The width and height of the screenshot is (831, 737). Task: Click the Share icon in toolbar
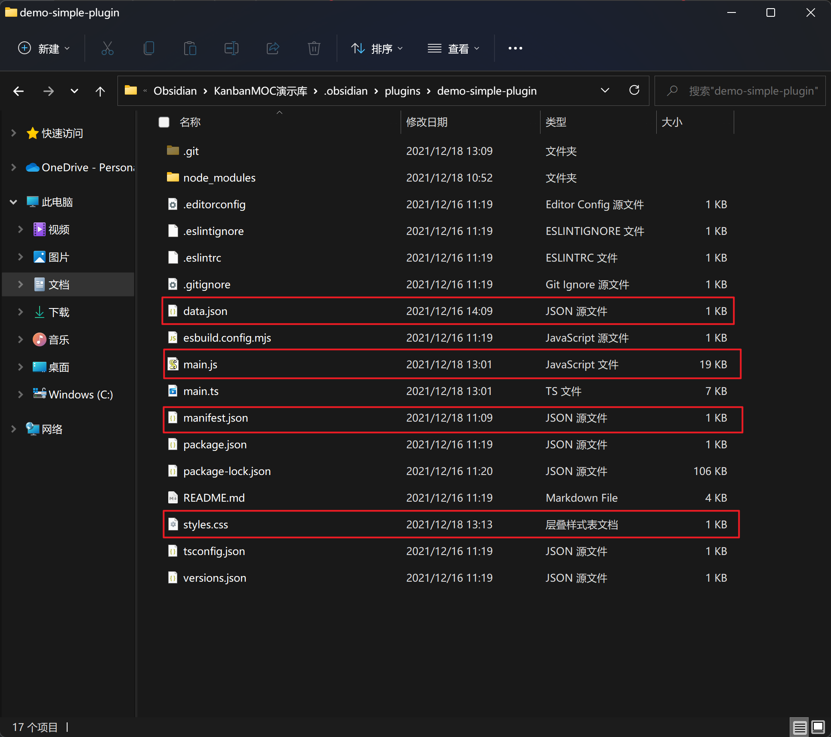pos(273,48)
